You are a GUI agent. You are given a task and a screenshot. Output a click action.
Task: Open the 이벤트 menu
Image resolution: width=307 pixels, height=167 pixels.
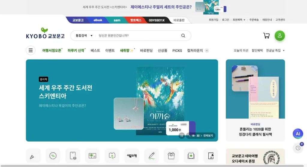point(110,50)
